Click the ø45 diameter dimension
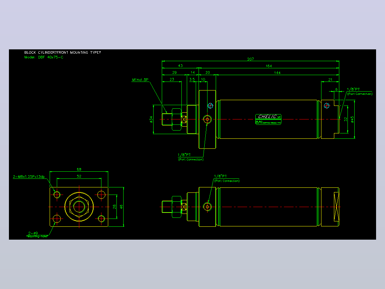This screenshot has height=289, width=385. pyautogui.click(x=352, y=119)
